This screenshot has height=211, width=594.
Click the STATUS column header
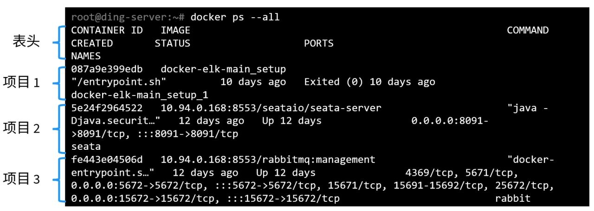172,43
